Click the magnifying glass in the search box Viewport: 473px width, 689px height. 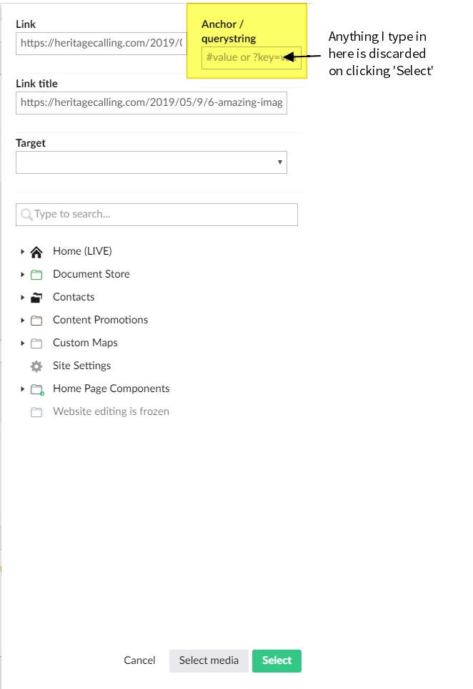click(27, 214)
